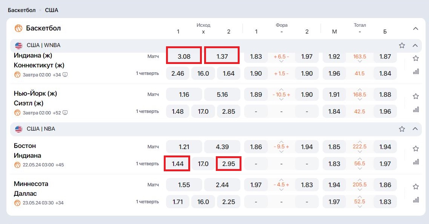Collapse the Баскетбол section with the top chevron
Screen dimensions: 429x224
point(415,28)
